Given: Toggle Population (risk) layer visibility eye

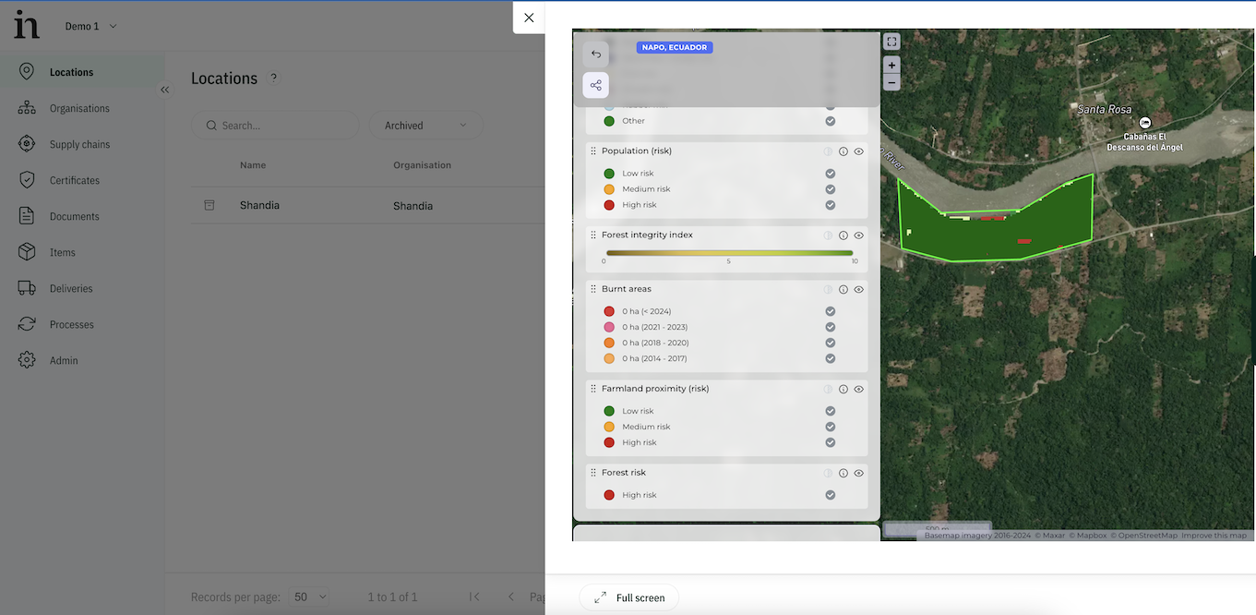Looking at the screenshot, I should [858, 151].
